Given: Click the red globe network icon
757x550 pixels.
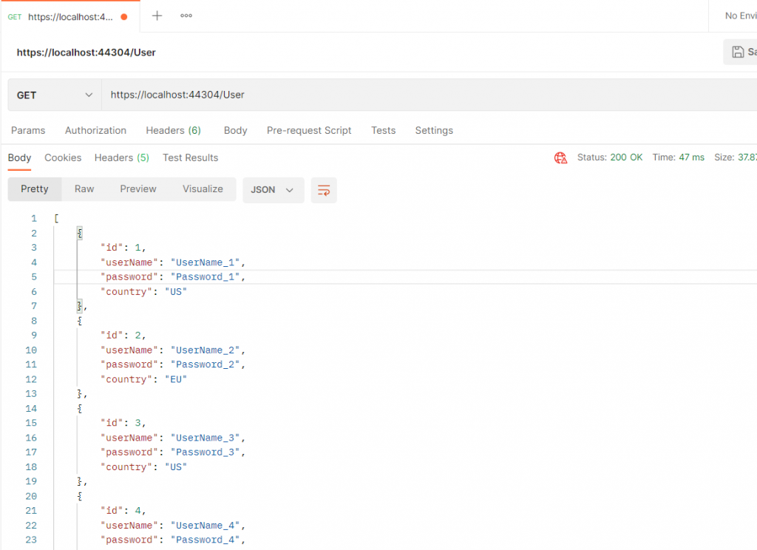Looking at the screenshot, I should [560, 157].
